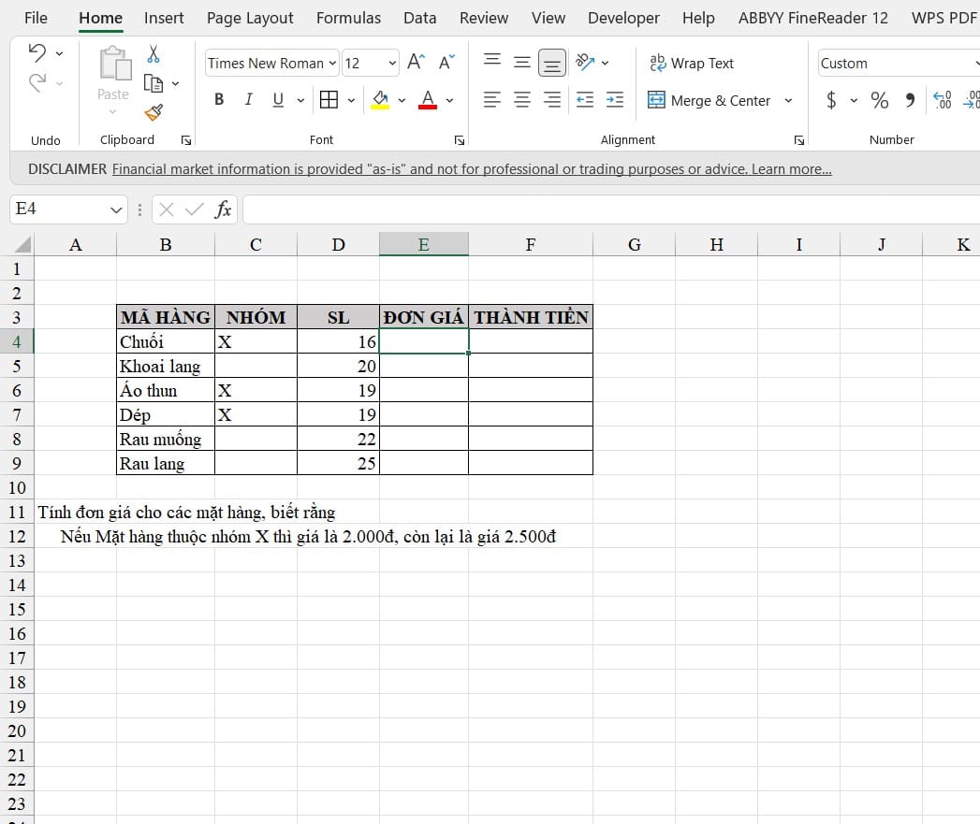Viewport: 980px width, 824px height.
Task: Switch to the Formulas tab
Action: (x=348, y=18)
